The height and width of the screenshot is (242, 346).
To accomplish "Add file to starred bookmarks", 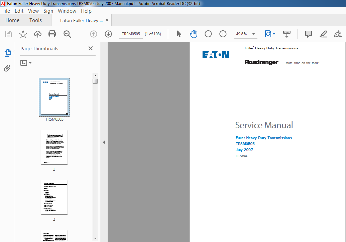I will tap(23, 34).
